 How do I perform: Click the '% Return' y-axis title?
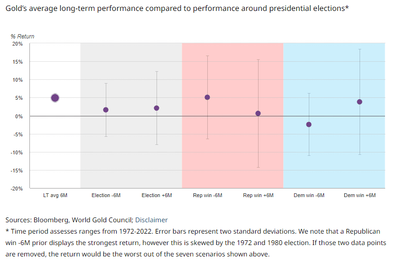pos(22,37)
